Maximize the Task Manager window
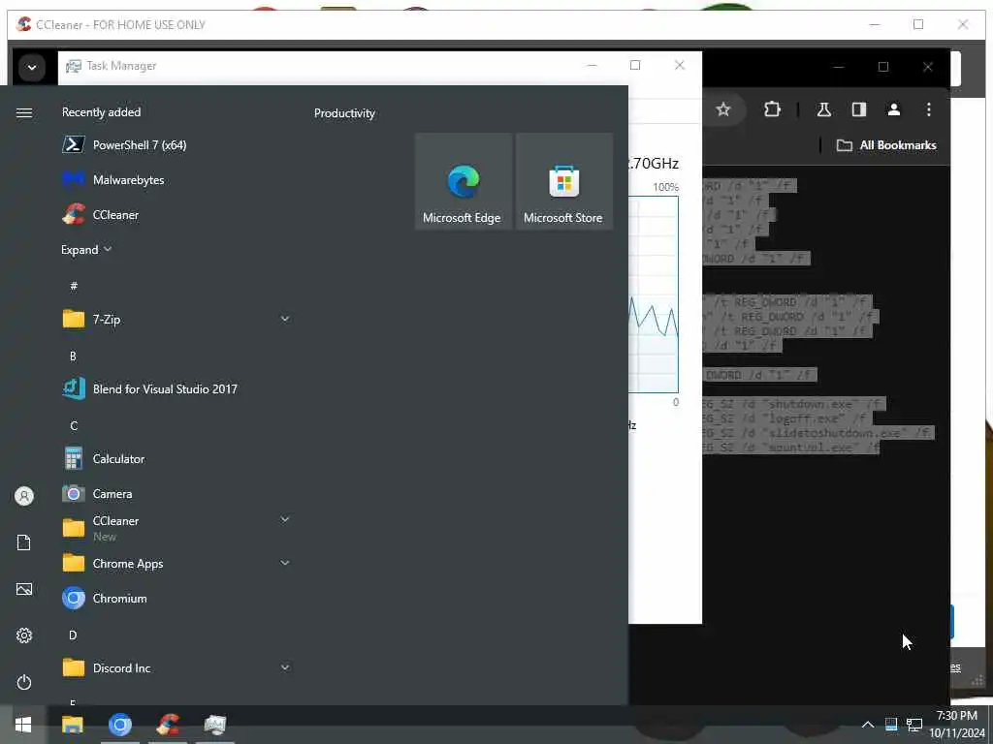 (635, 65)
